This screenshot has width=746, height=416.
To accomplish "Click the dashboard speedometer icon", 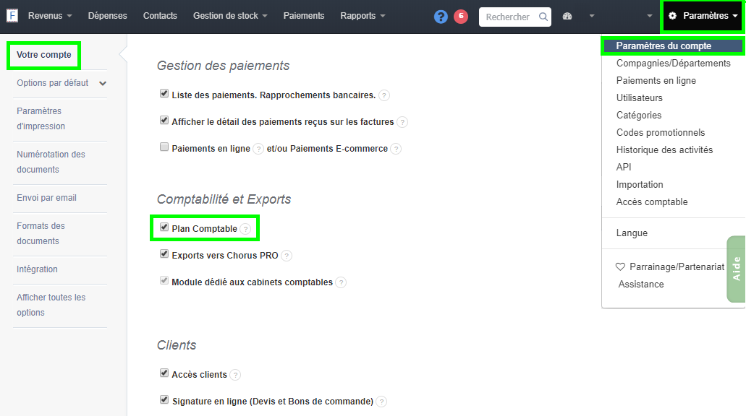I will point(569,17).
